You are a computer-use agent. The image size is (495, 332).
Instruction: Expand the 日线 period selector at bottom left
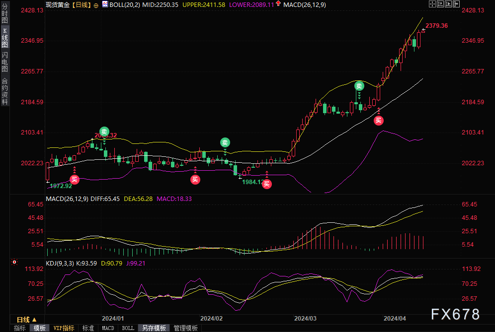click(x=27, y=320)
